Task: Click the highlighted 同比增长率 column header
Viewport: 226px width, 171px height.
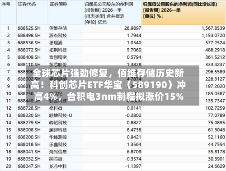Action: pos(184,13)
